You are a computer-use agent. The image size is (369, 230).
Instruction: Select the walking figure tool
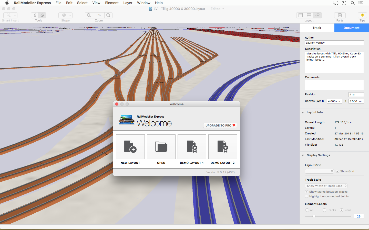[35, 15]
